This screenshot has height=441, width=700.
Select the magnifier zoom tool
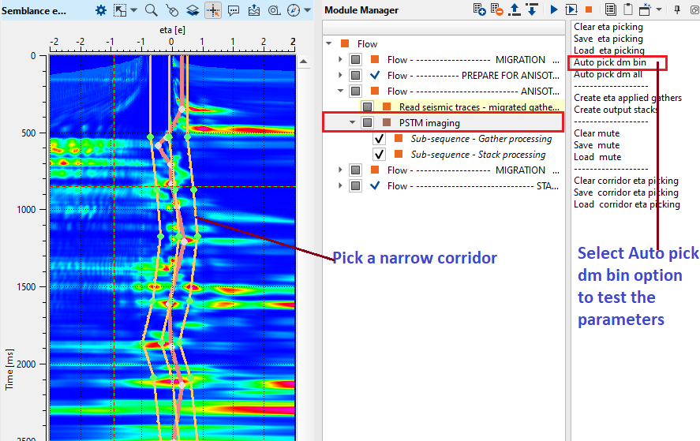(151, 10)
